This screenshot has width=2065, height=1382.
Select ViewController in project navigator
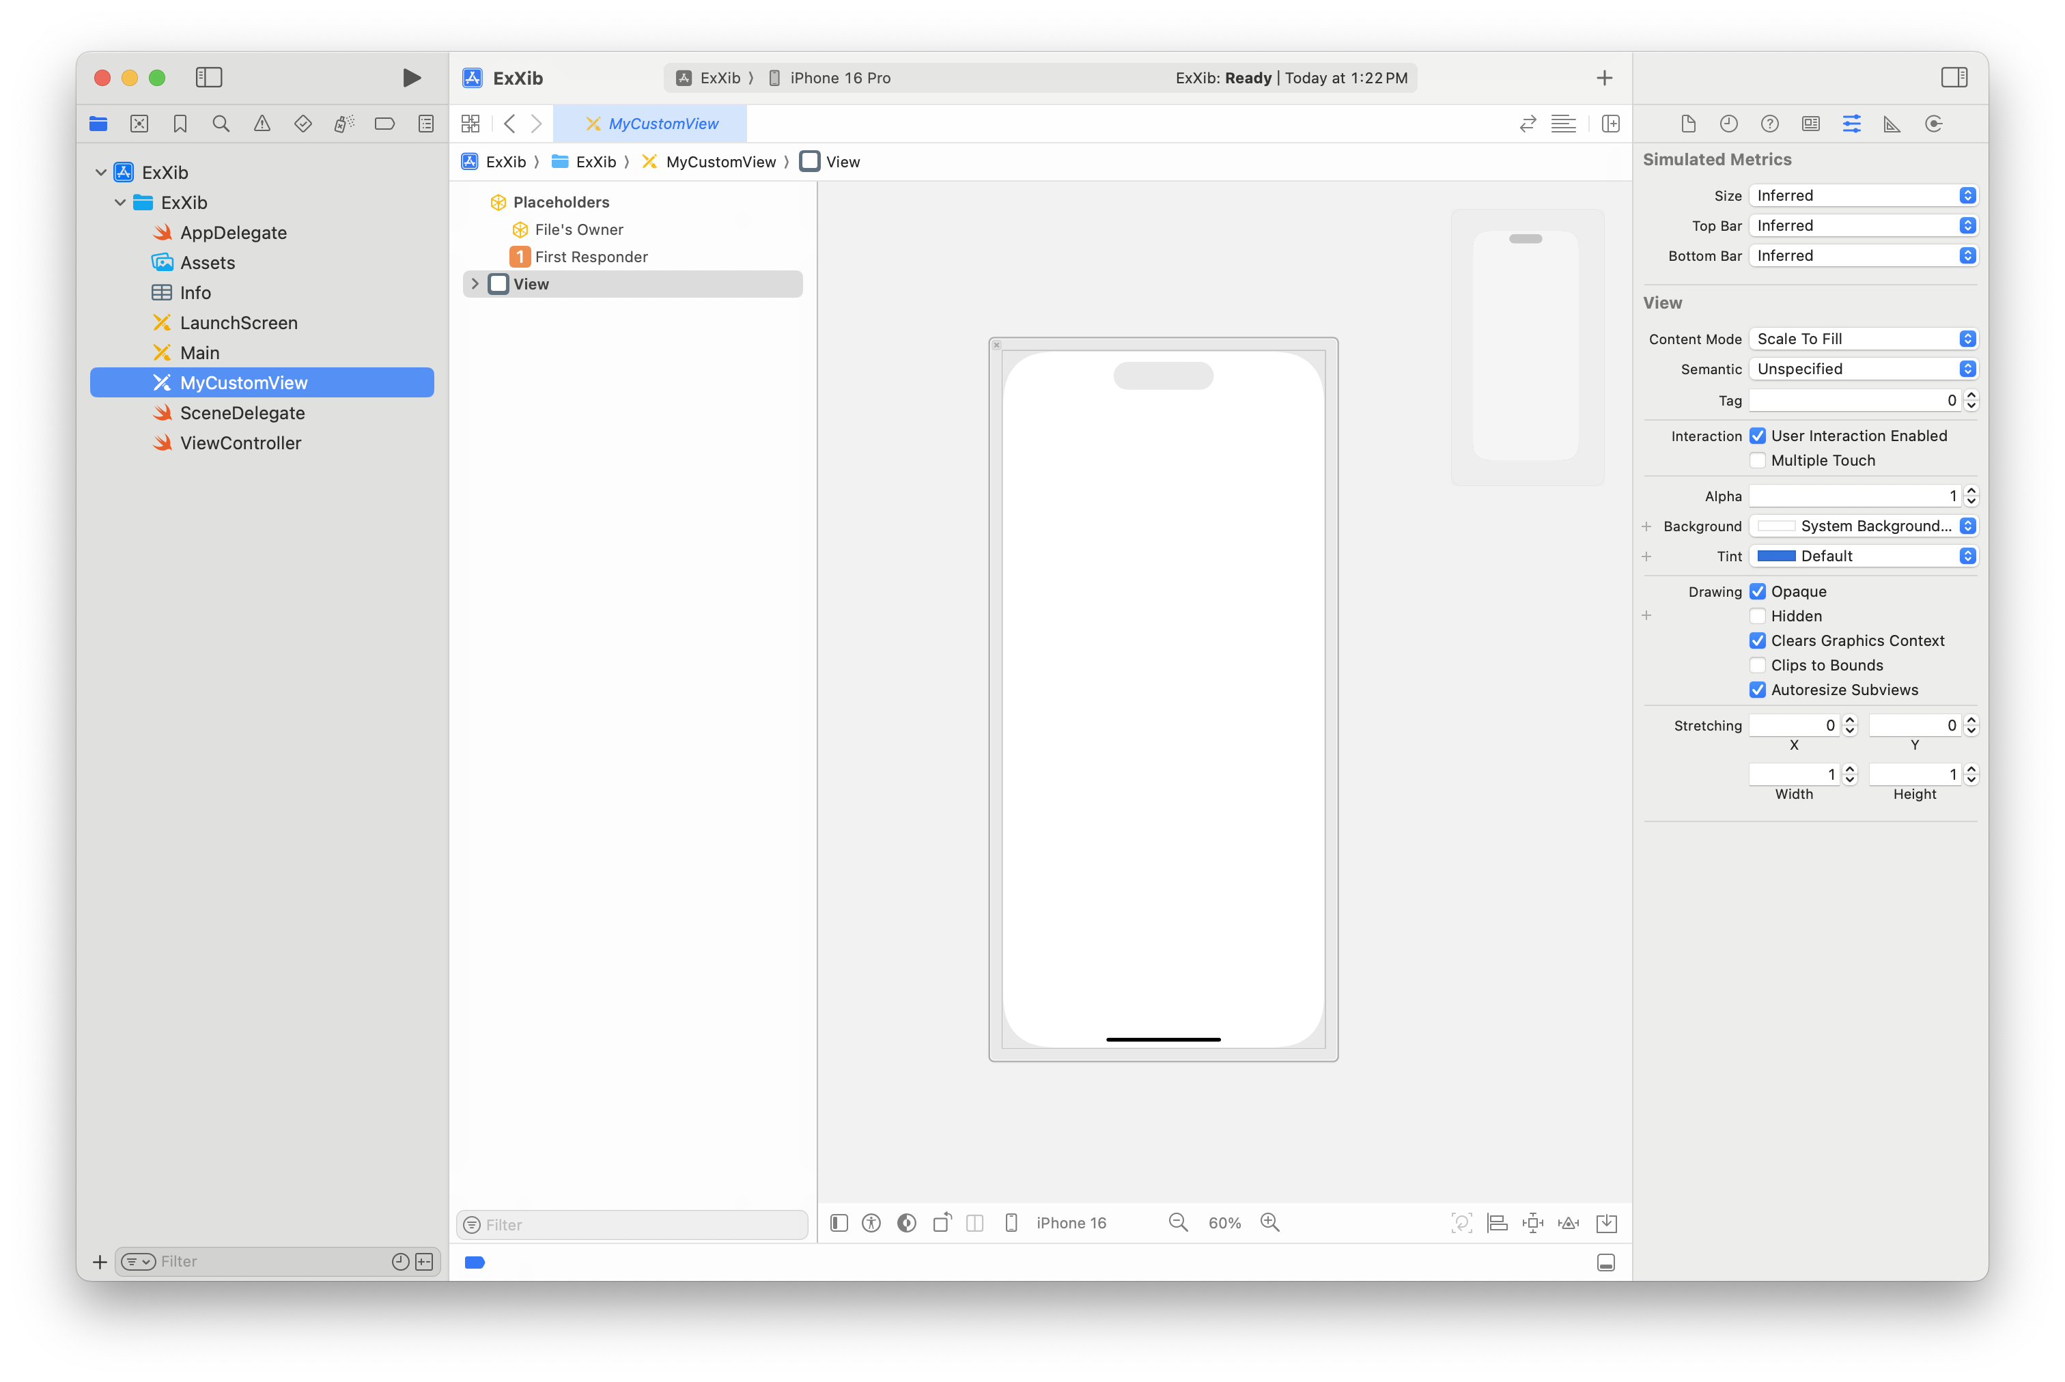click(x=240, y=443)
